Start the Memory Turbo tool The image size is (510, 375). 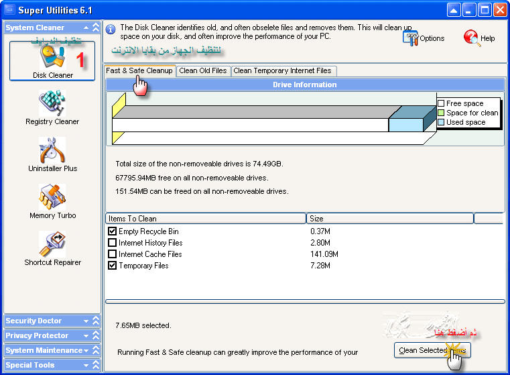click(x=52, y=201)
